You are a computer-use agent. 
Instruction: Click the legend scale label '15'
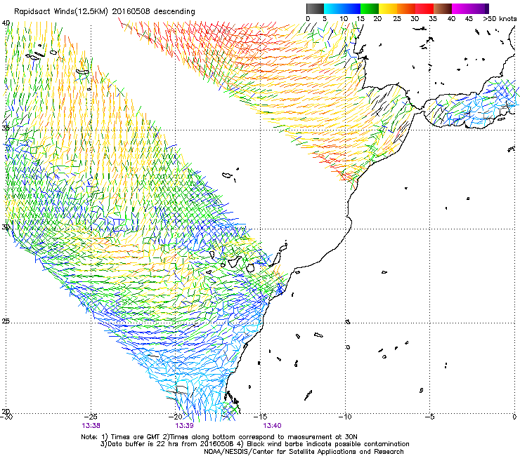click(x=360, y=18)
